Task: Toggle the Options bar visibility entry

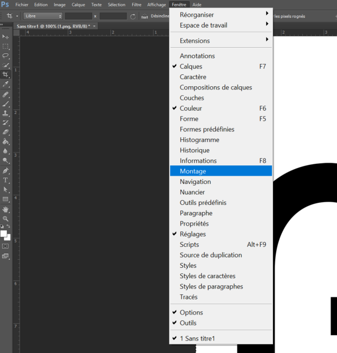Action: coord(221,312)
